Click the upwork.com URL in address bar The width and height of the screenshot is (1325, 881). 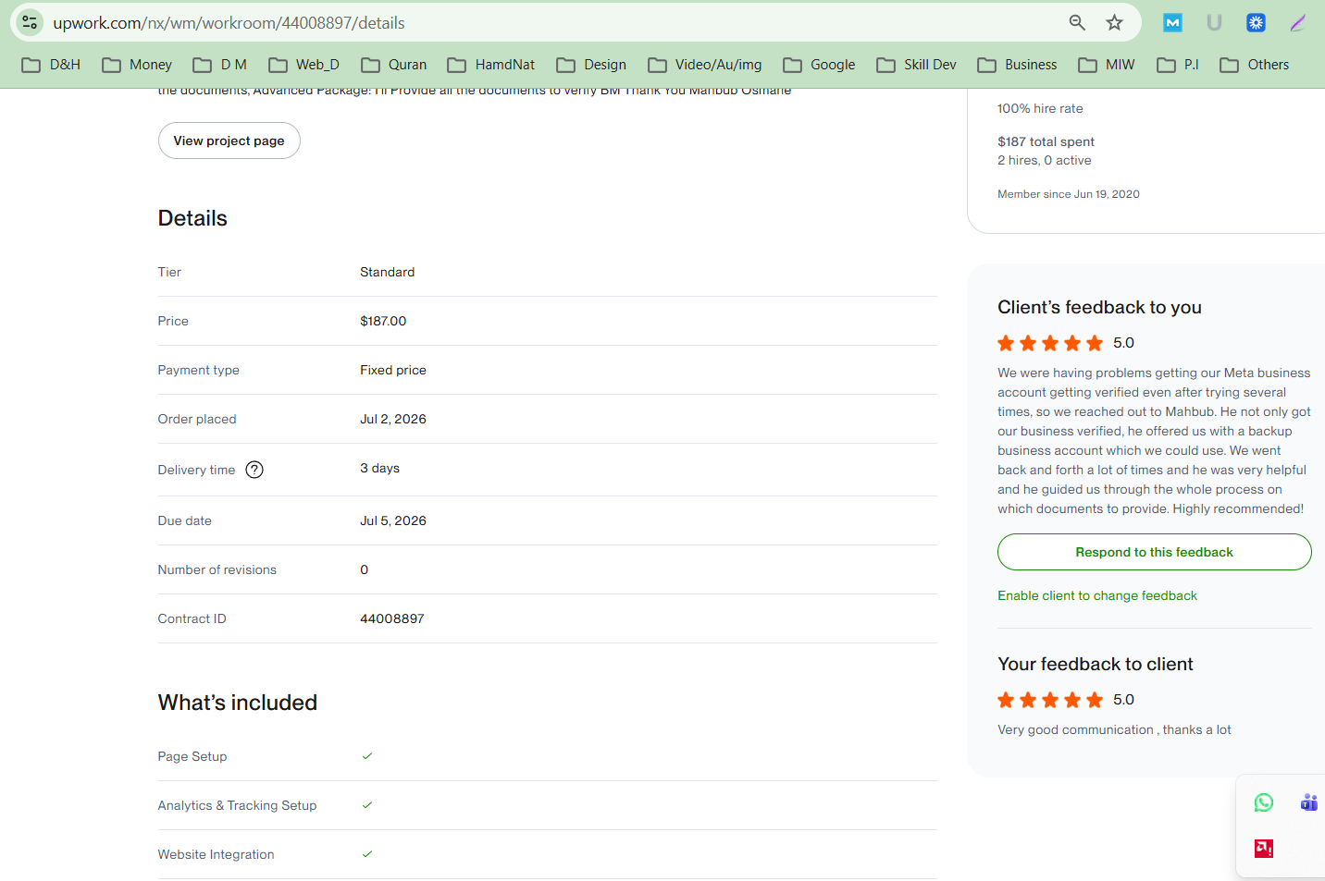point(229,23)
